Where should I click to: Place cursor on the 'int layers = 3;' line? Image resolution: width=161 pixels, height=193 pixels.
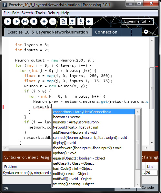(32, 45)
